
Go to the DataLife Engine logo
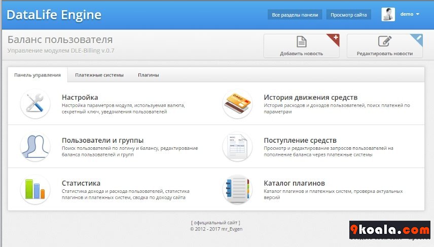pos(54,15)
